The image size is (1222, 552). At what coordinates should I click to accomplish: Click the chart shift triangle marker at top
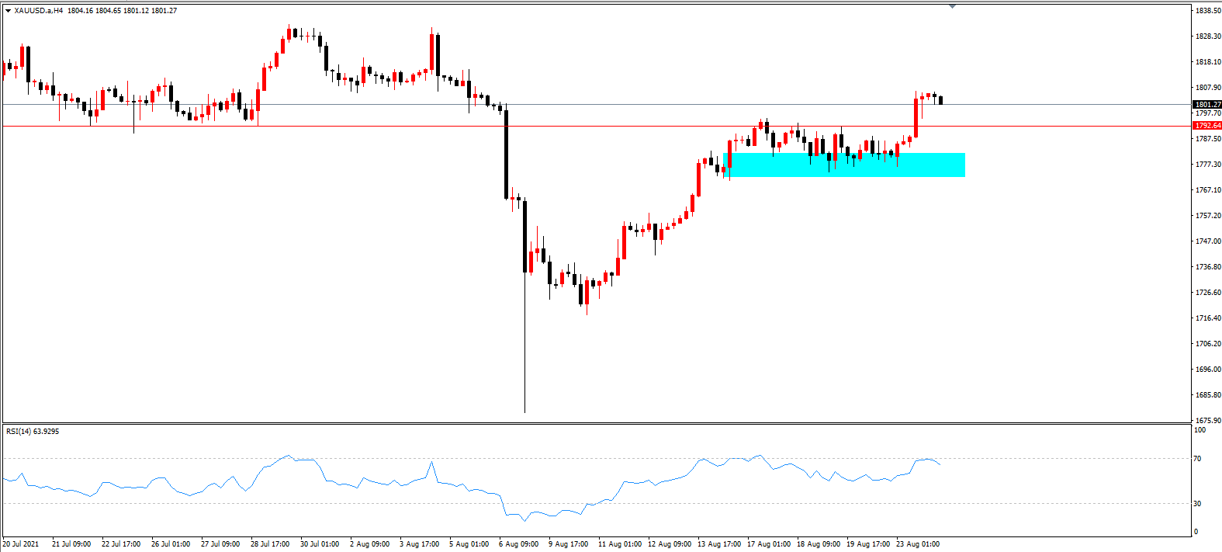[952, 6]
